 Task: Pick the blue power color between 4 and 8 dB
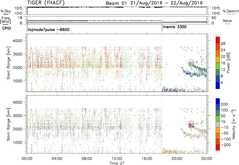pos(218,79)
